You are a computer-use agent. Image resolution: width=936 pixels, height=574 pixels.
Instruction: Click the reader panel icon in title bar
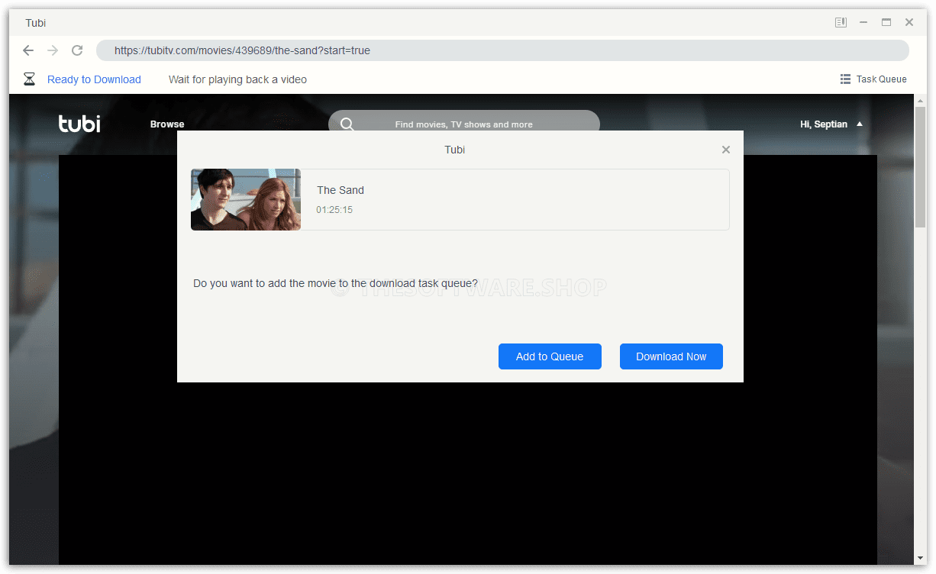(841, 23)
